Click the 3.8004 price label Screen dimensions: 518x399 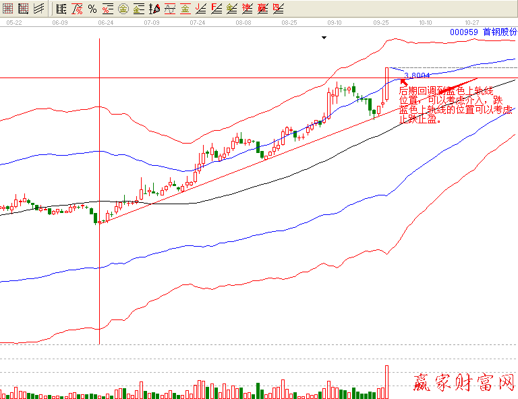point(417,75)
